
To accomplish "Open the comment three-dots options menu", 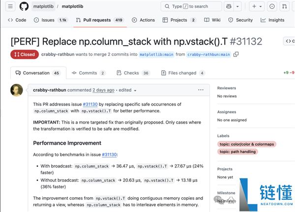I will click(x=201, y=90).
